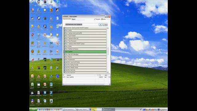Click icon beside Linkin Park - Nobody's Listening
Image resolution: width=197 pixels, height=111 pixels.
pyautogui.click(x=64, y=68)
